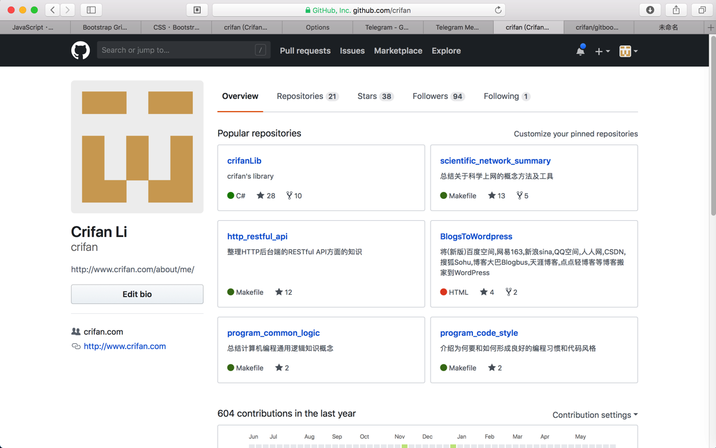Click the red HTML language dot

[x=443, y=293]
